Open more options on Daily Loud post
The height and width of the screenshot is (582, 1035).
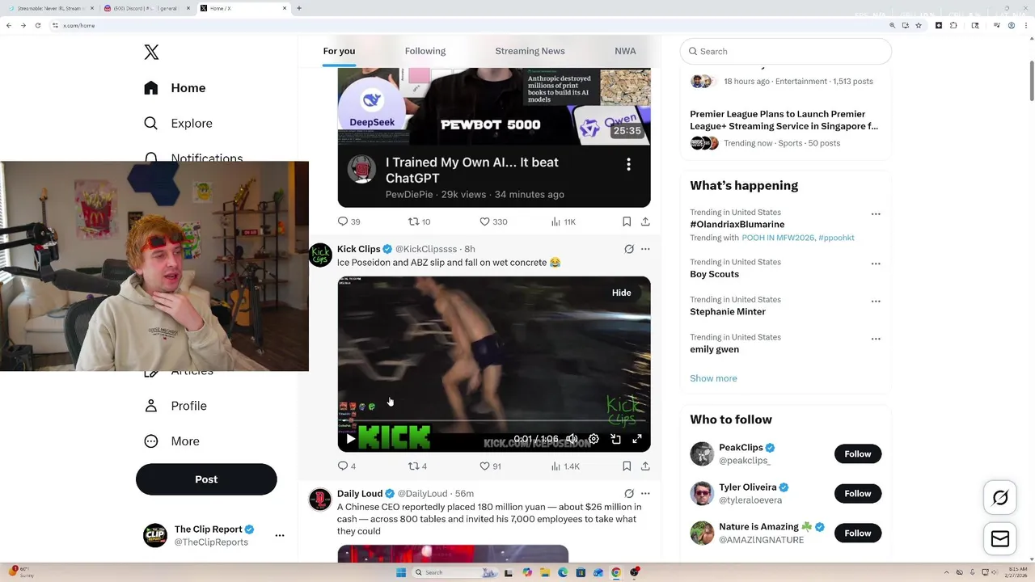pyautogui.click(x=645, y=494)
